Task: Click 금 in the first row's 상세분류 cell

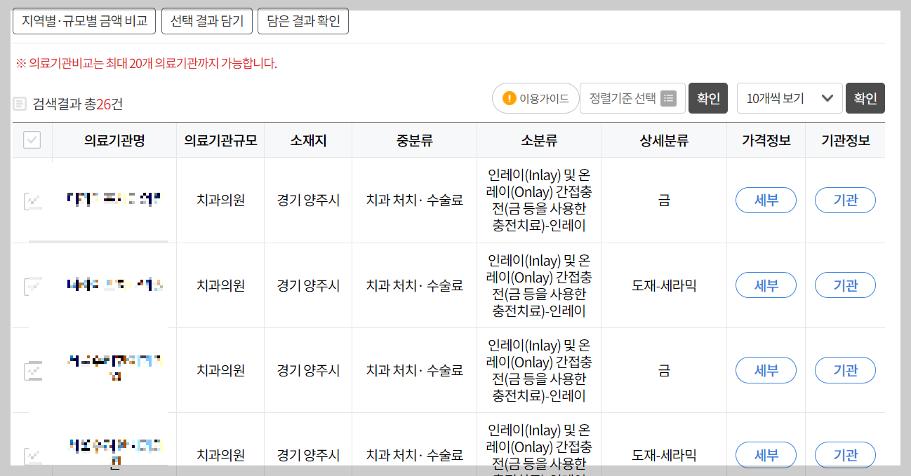Action: pos(664,200)
